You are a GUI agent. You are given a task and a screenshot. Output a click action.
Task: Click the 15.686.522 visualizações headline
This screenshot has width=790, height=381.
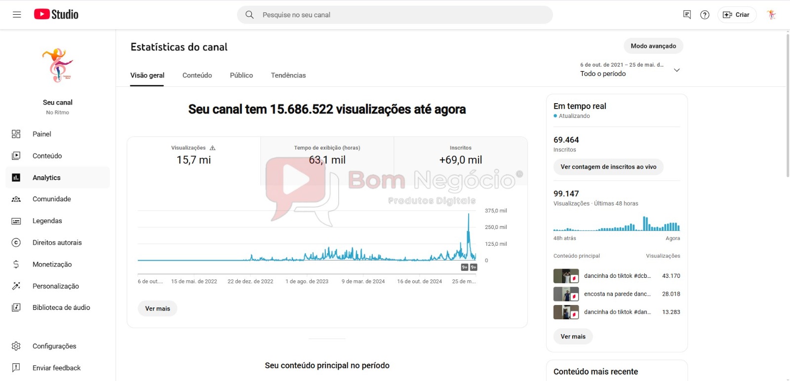pyautogui.click(x=327, y=110)
